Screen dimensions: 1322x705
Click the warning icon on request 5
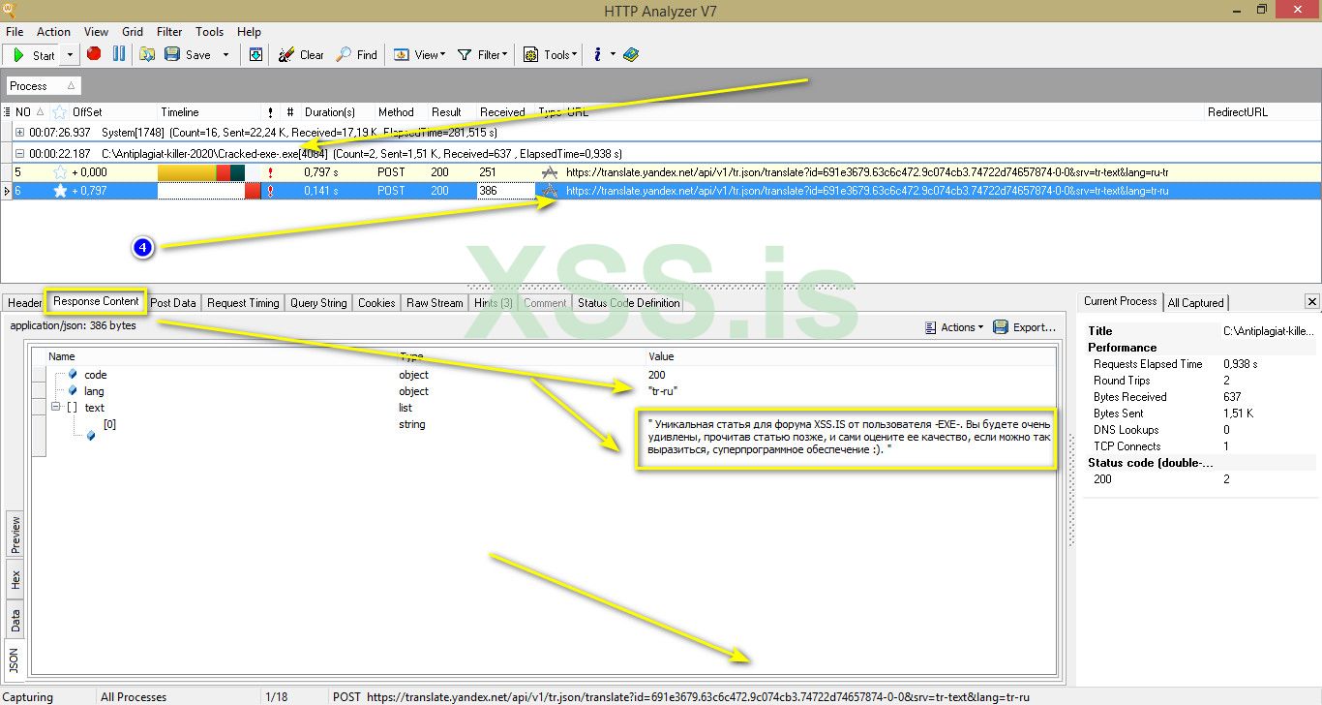pos(271,172)
